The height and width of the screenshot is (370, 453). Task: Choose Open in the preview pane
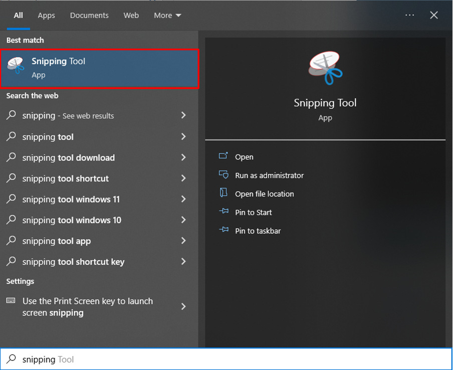point(244,157)
